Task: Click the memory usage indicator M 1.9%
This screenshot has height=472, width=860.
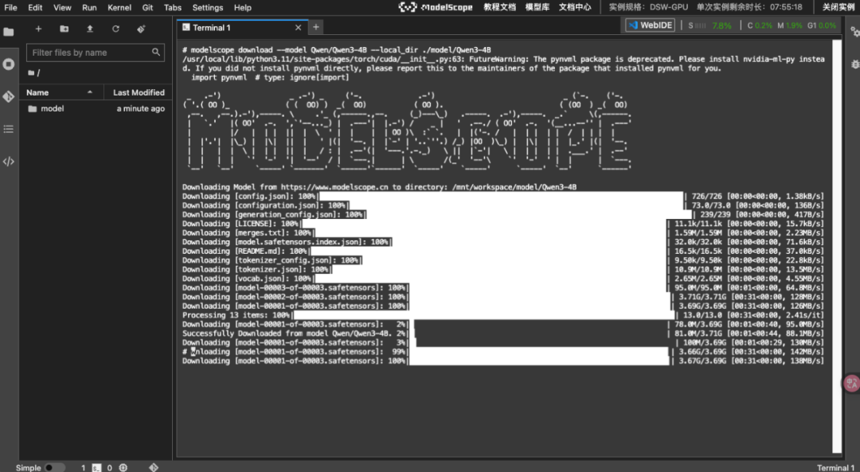Action: 790,25
